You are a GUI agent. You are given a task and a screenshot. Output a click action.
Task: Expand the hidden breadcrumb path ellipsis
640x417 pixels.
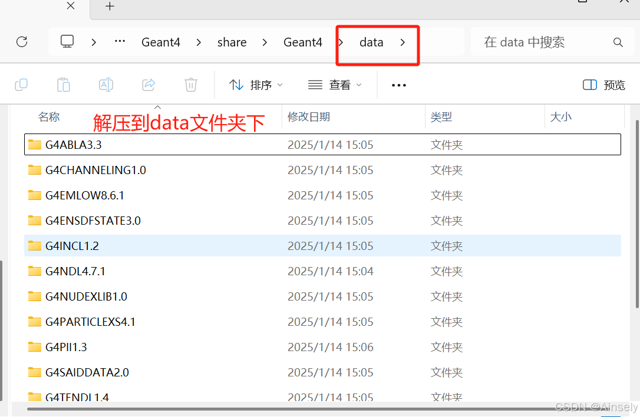(x=120, y=42)
